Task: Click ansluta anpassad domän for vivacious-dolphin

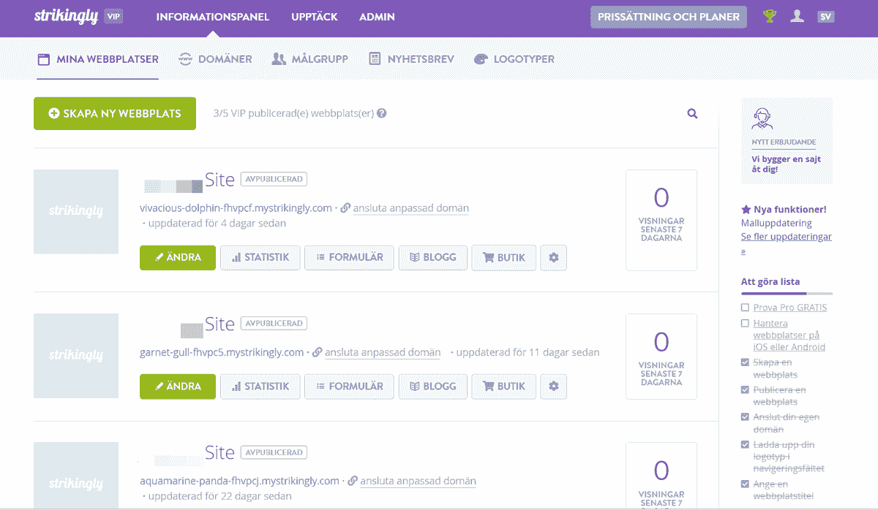Action: coord(411,208)
